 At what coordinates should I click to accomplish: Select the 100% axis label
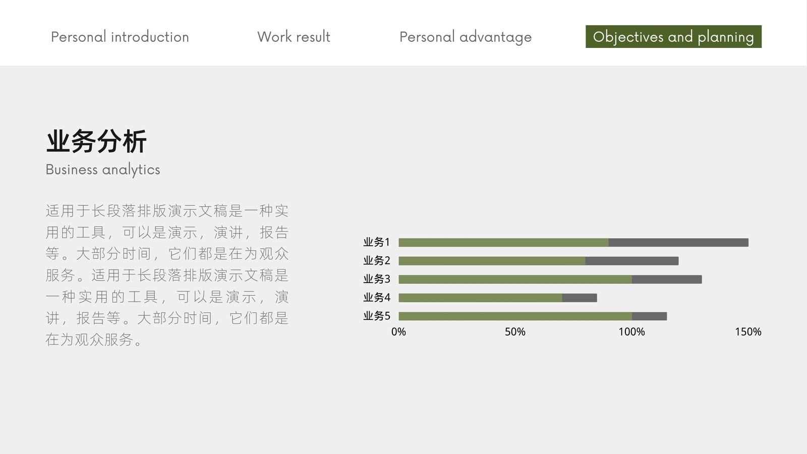(x=632, y=332)
